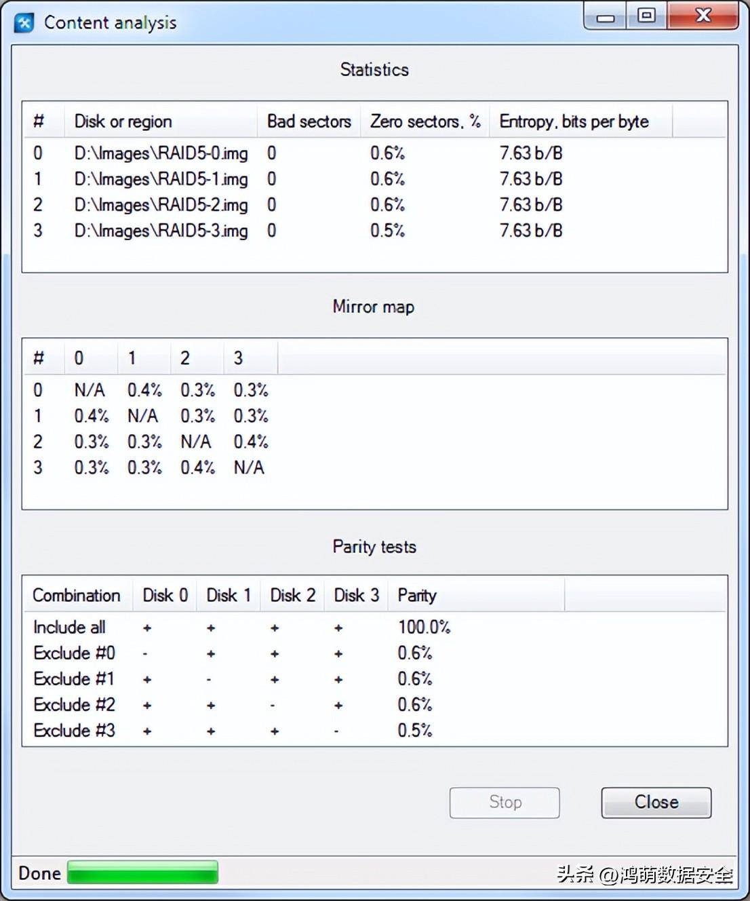The image size is (750, 901).
Task: Select the RAID5-1.img row
Action: point(161,179)
